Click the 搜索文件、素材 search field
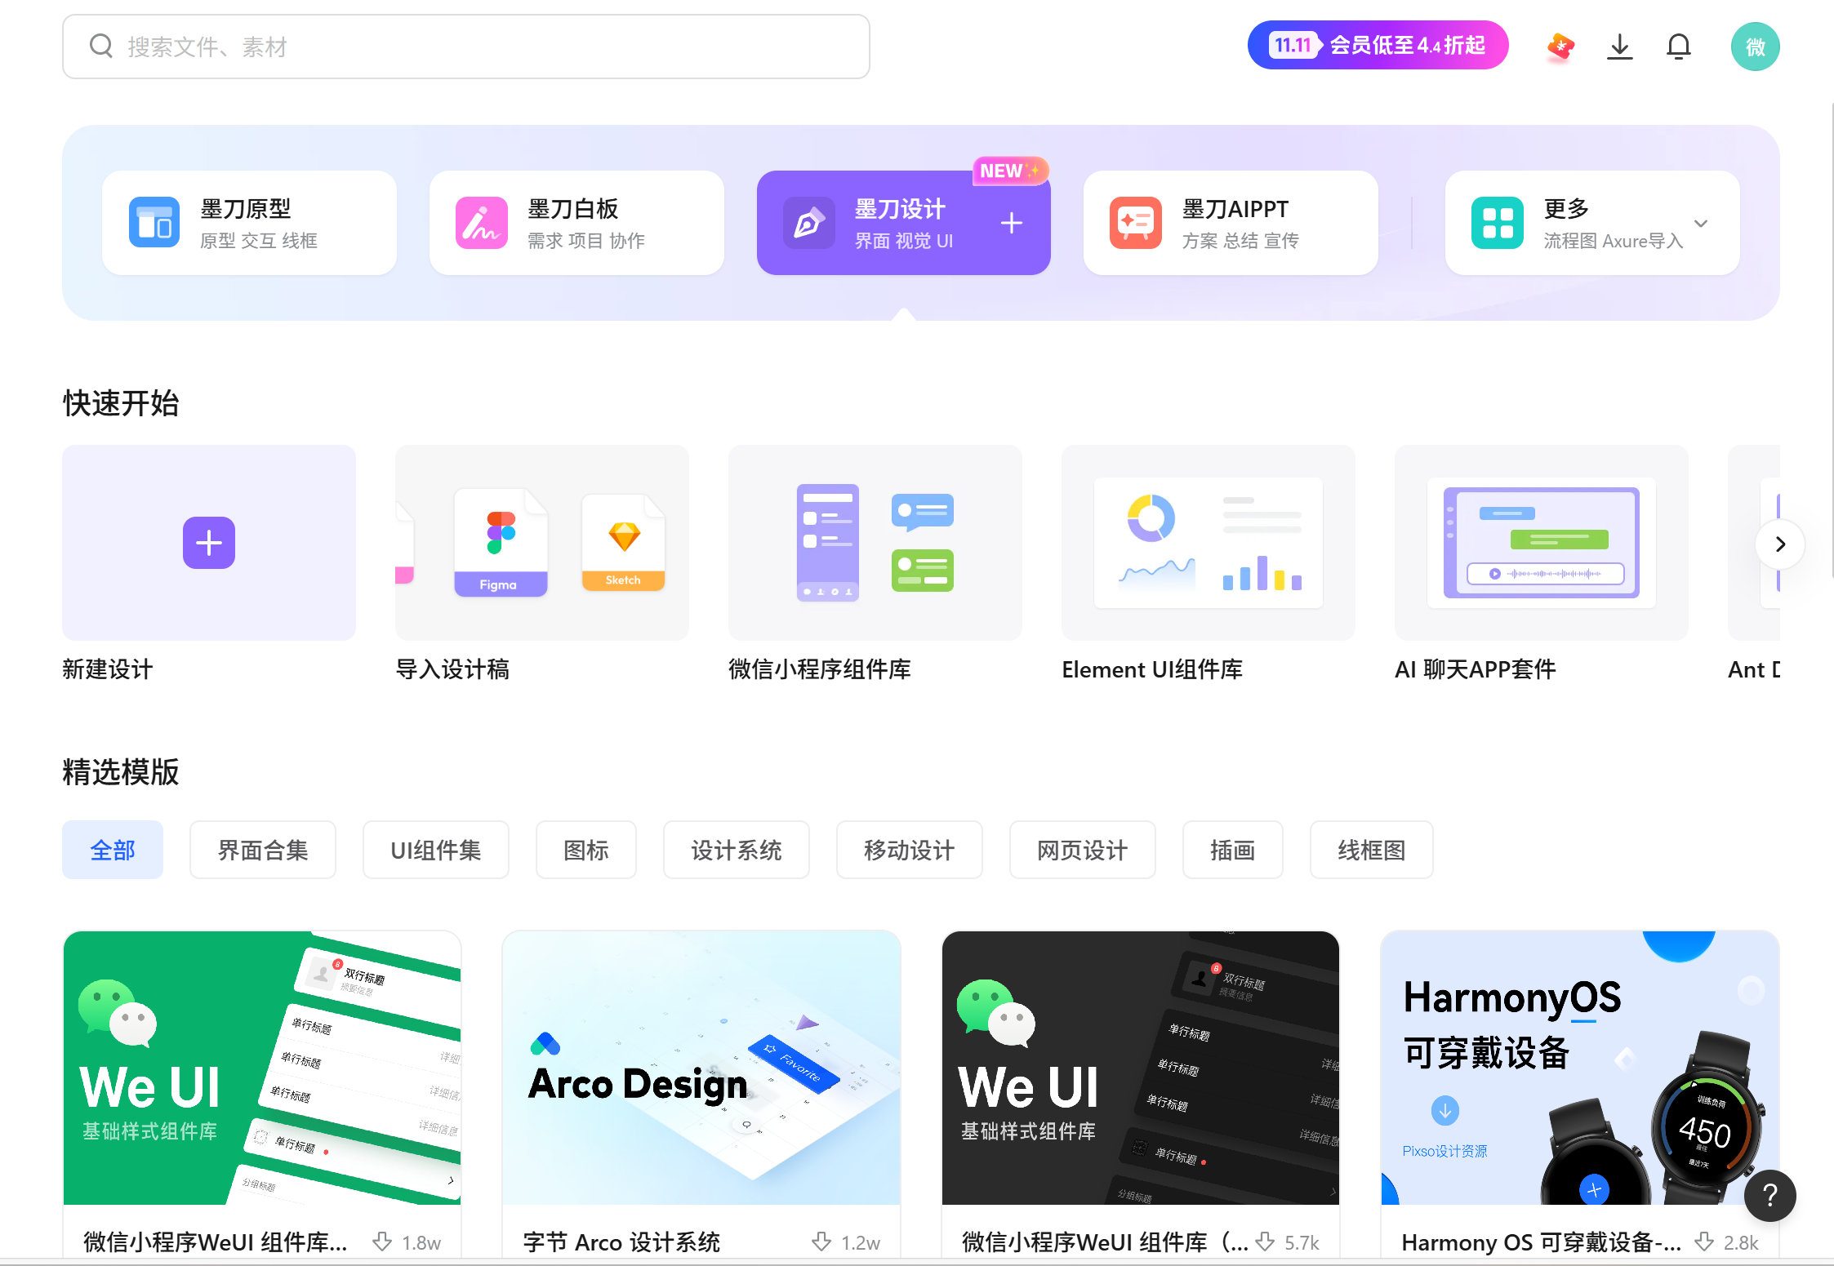This screenshot has height=1266, width=1834. coord(465,47)
